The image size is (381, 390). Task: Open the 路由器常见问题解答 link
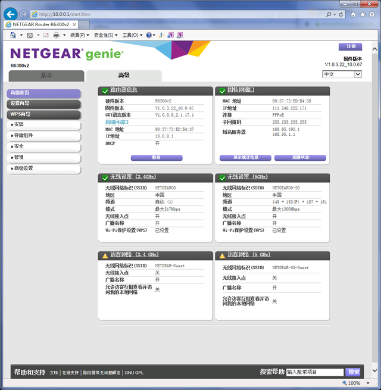(x=101, y=373)
